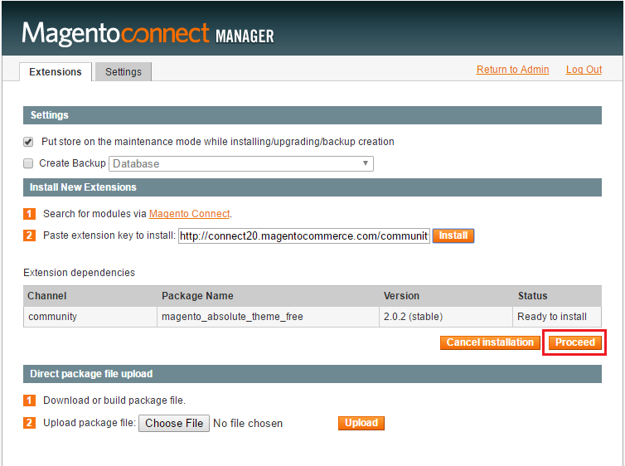Click Cancel installation button

click(x=490, y=342)
